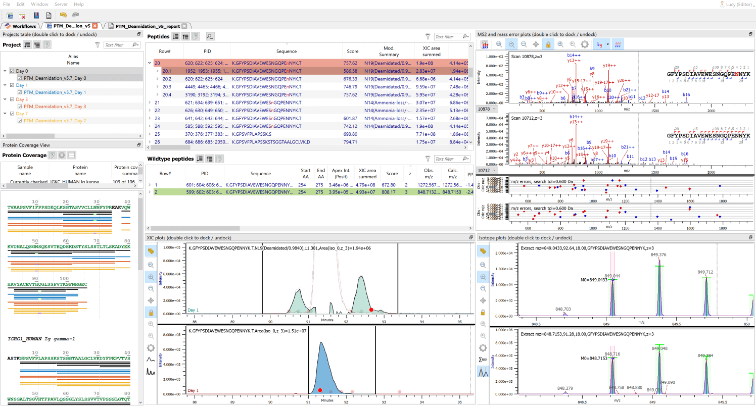Open MS2 plot settings gear
Viewport: 756px width, 406px height.
[584, 44]
